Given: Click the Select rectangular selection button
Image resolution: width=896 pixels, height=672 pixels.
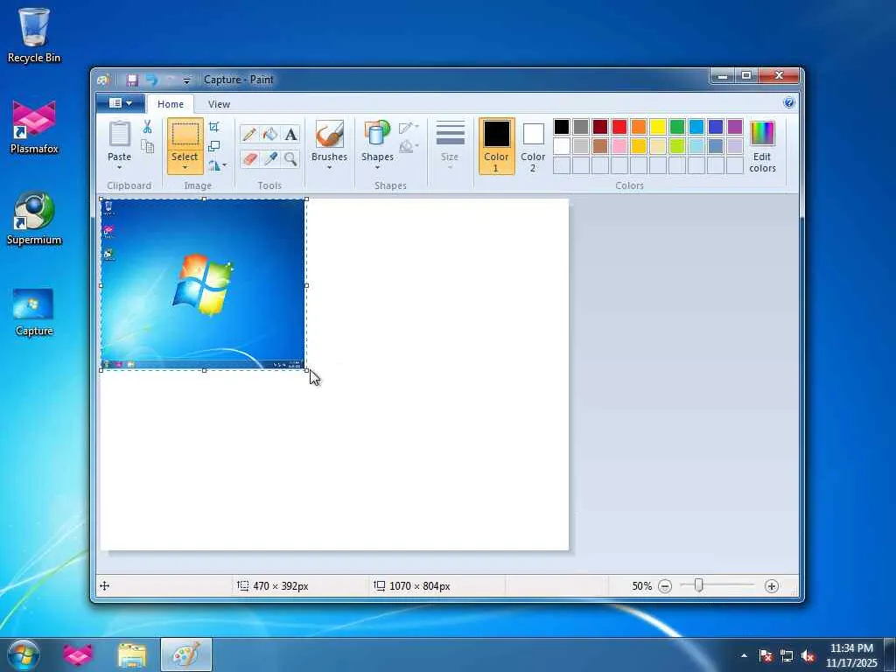Looking at the screenshot, I should [185, 134].
